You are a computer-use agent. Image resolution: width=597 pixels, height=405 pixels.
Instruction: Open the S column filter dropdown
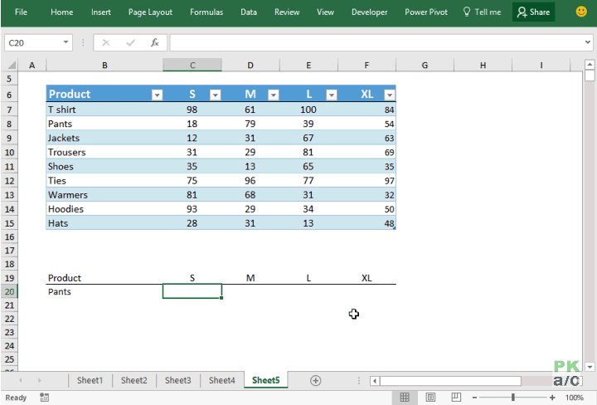pyautogui.click(x=215, y=95)
